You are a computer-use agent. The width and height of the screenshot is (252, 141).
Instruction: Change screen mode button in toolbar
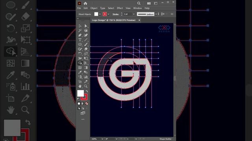click(83, 113)
